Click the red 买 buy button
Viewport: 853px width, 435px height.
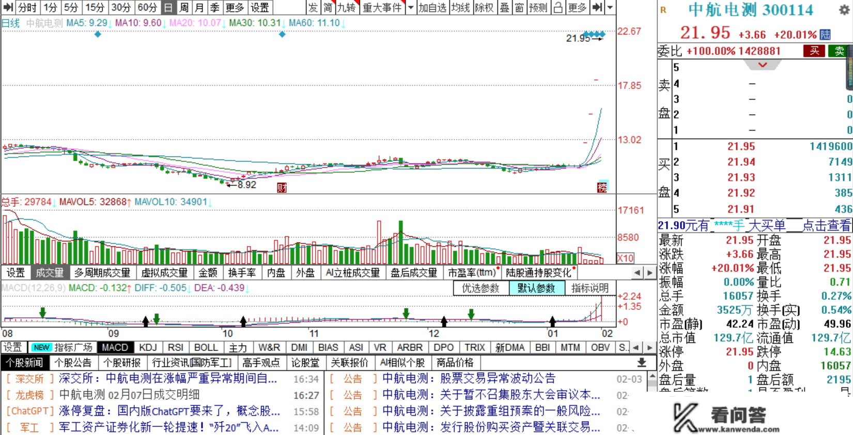tap(815, 51)
